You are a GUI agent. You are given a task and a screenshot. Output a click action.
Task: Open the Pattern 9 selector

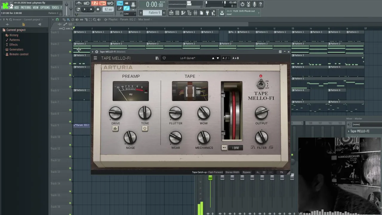[153, 13]
